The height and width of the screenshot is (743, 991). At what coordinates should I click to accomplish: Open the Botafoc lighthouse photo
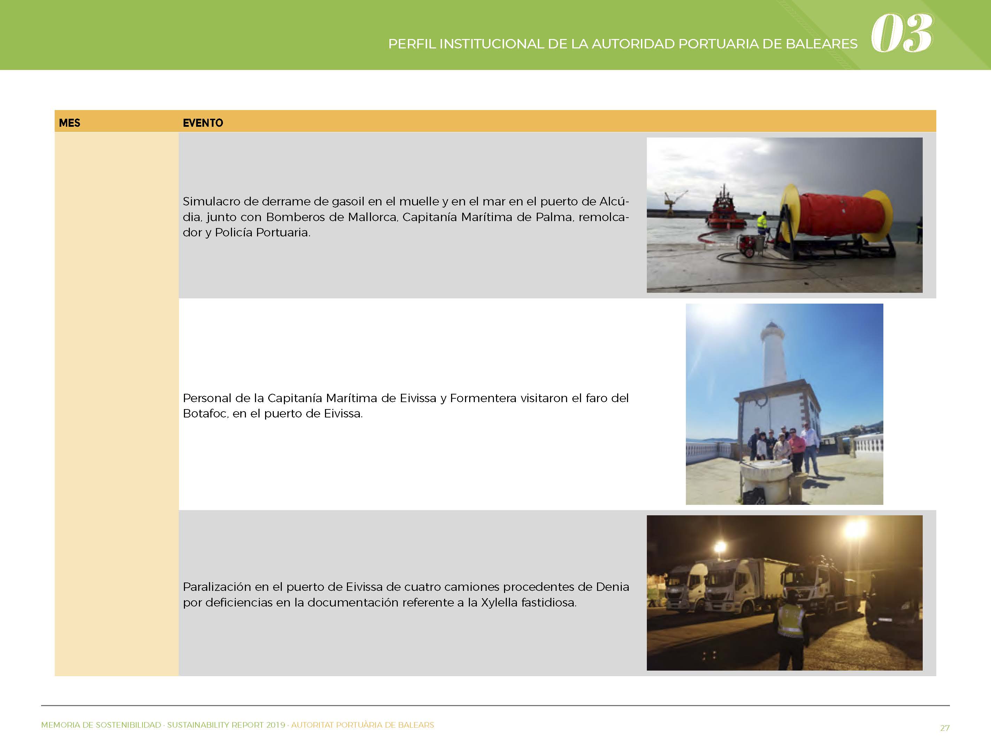[784, 404]
